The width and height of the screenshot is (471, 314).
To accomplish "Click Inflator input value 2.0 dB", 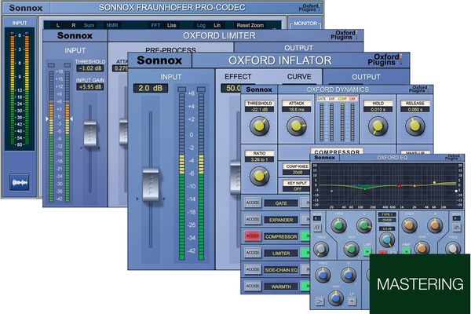I will coord(151,88).
